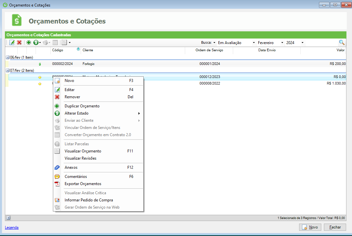This screenshot has width=352, height=236.
Task: Choose Converter Orçamento em Contrato 2.0
Action: pyautogui.click(x=98, y=135)
